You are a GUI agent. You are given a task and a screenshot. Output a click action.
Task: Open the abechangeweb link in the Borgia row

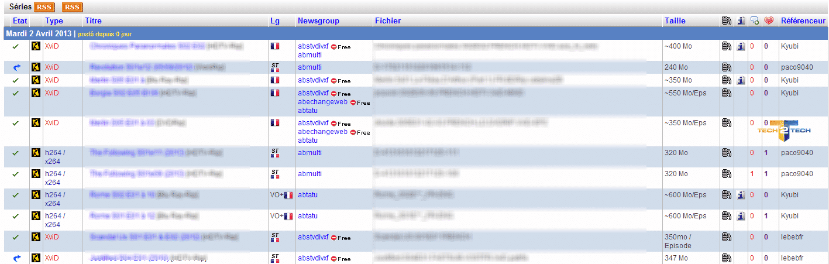point(322,102)
